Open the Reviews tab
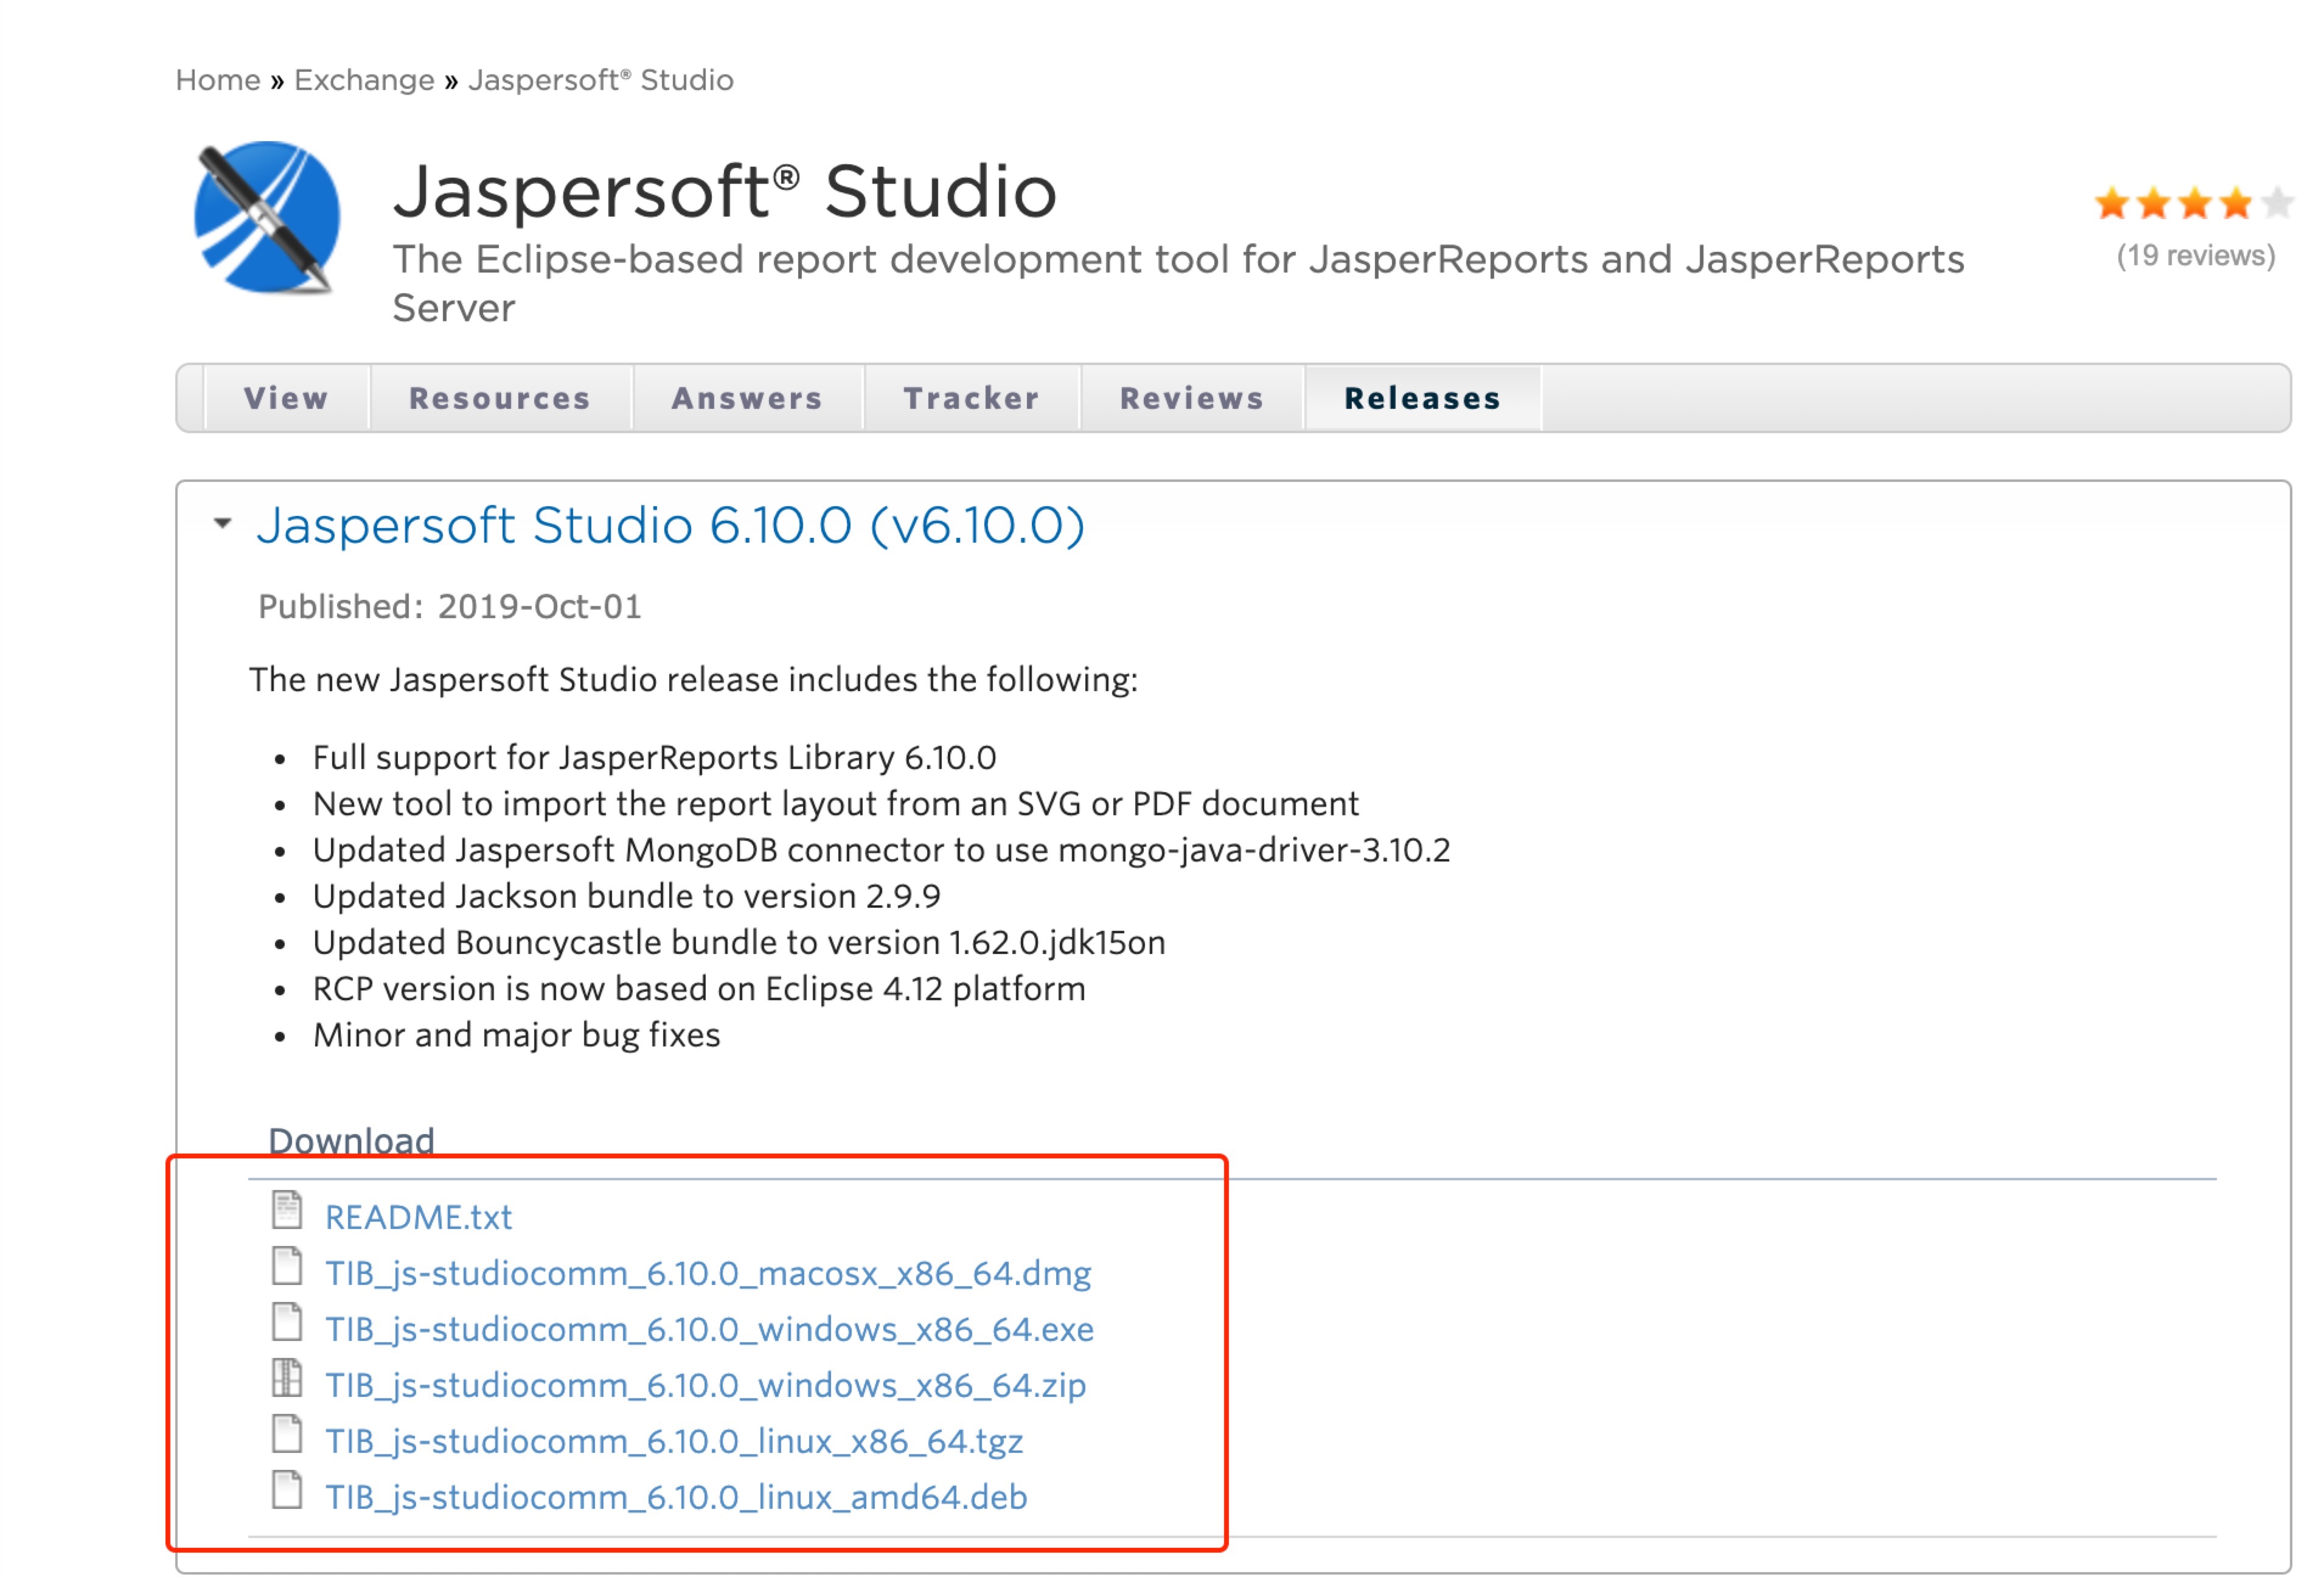Image resolution: width=2324 pixels, height=1577 pixels. pos(1192,398)
